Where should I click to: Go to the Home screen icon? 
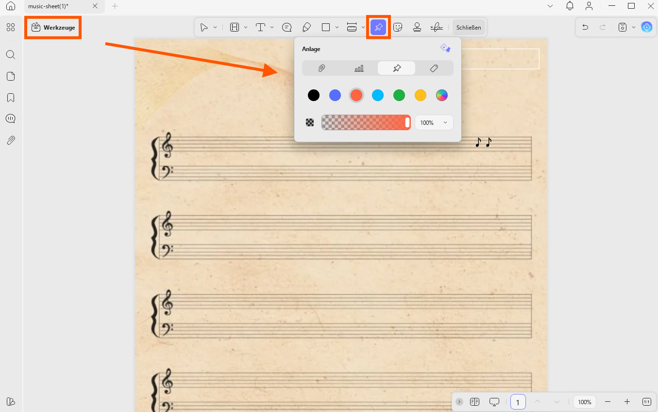(x=11, y=6)
